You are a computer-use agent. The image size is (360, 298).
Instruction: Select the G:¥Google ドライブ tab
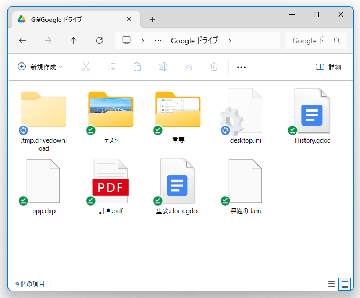(72, 19)
